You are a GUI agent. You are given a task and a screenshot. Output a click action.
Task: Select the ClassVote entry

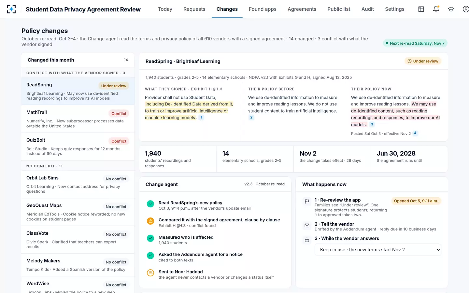click(x=78, y=240)
